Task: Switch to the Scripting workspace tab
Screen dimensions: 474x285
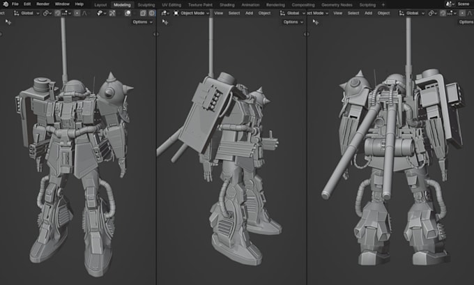Action: pos(367,5)
